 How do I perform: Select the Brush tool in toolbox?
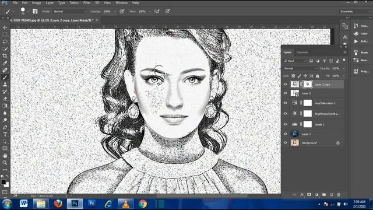[5, 78]
